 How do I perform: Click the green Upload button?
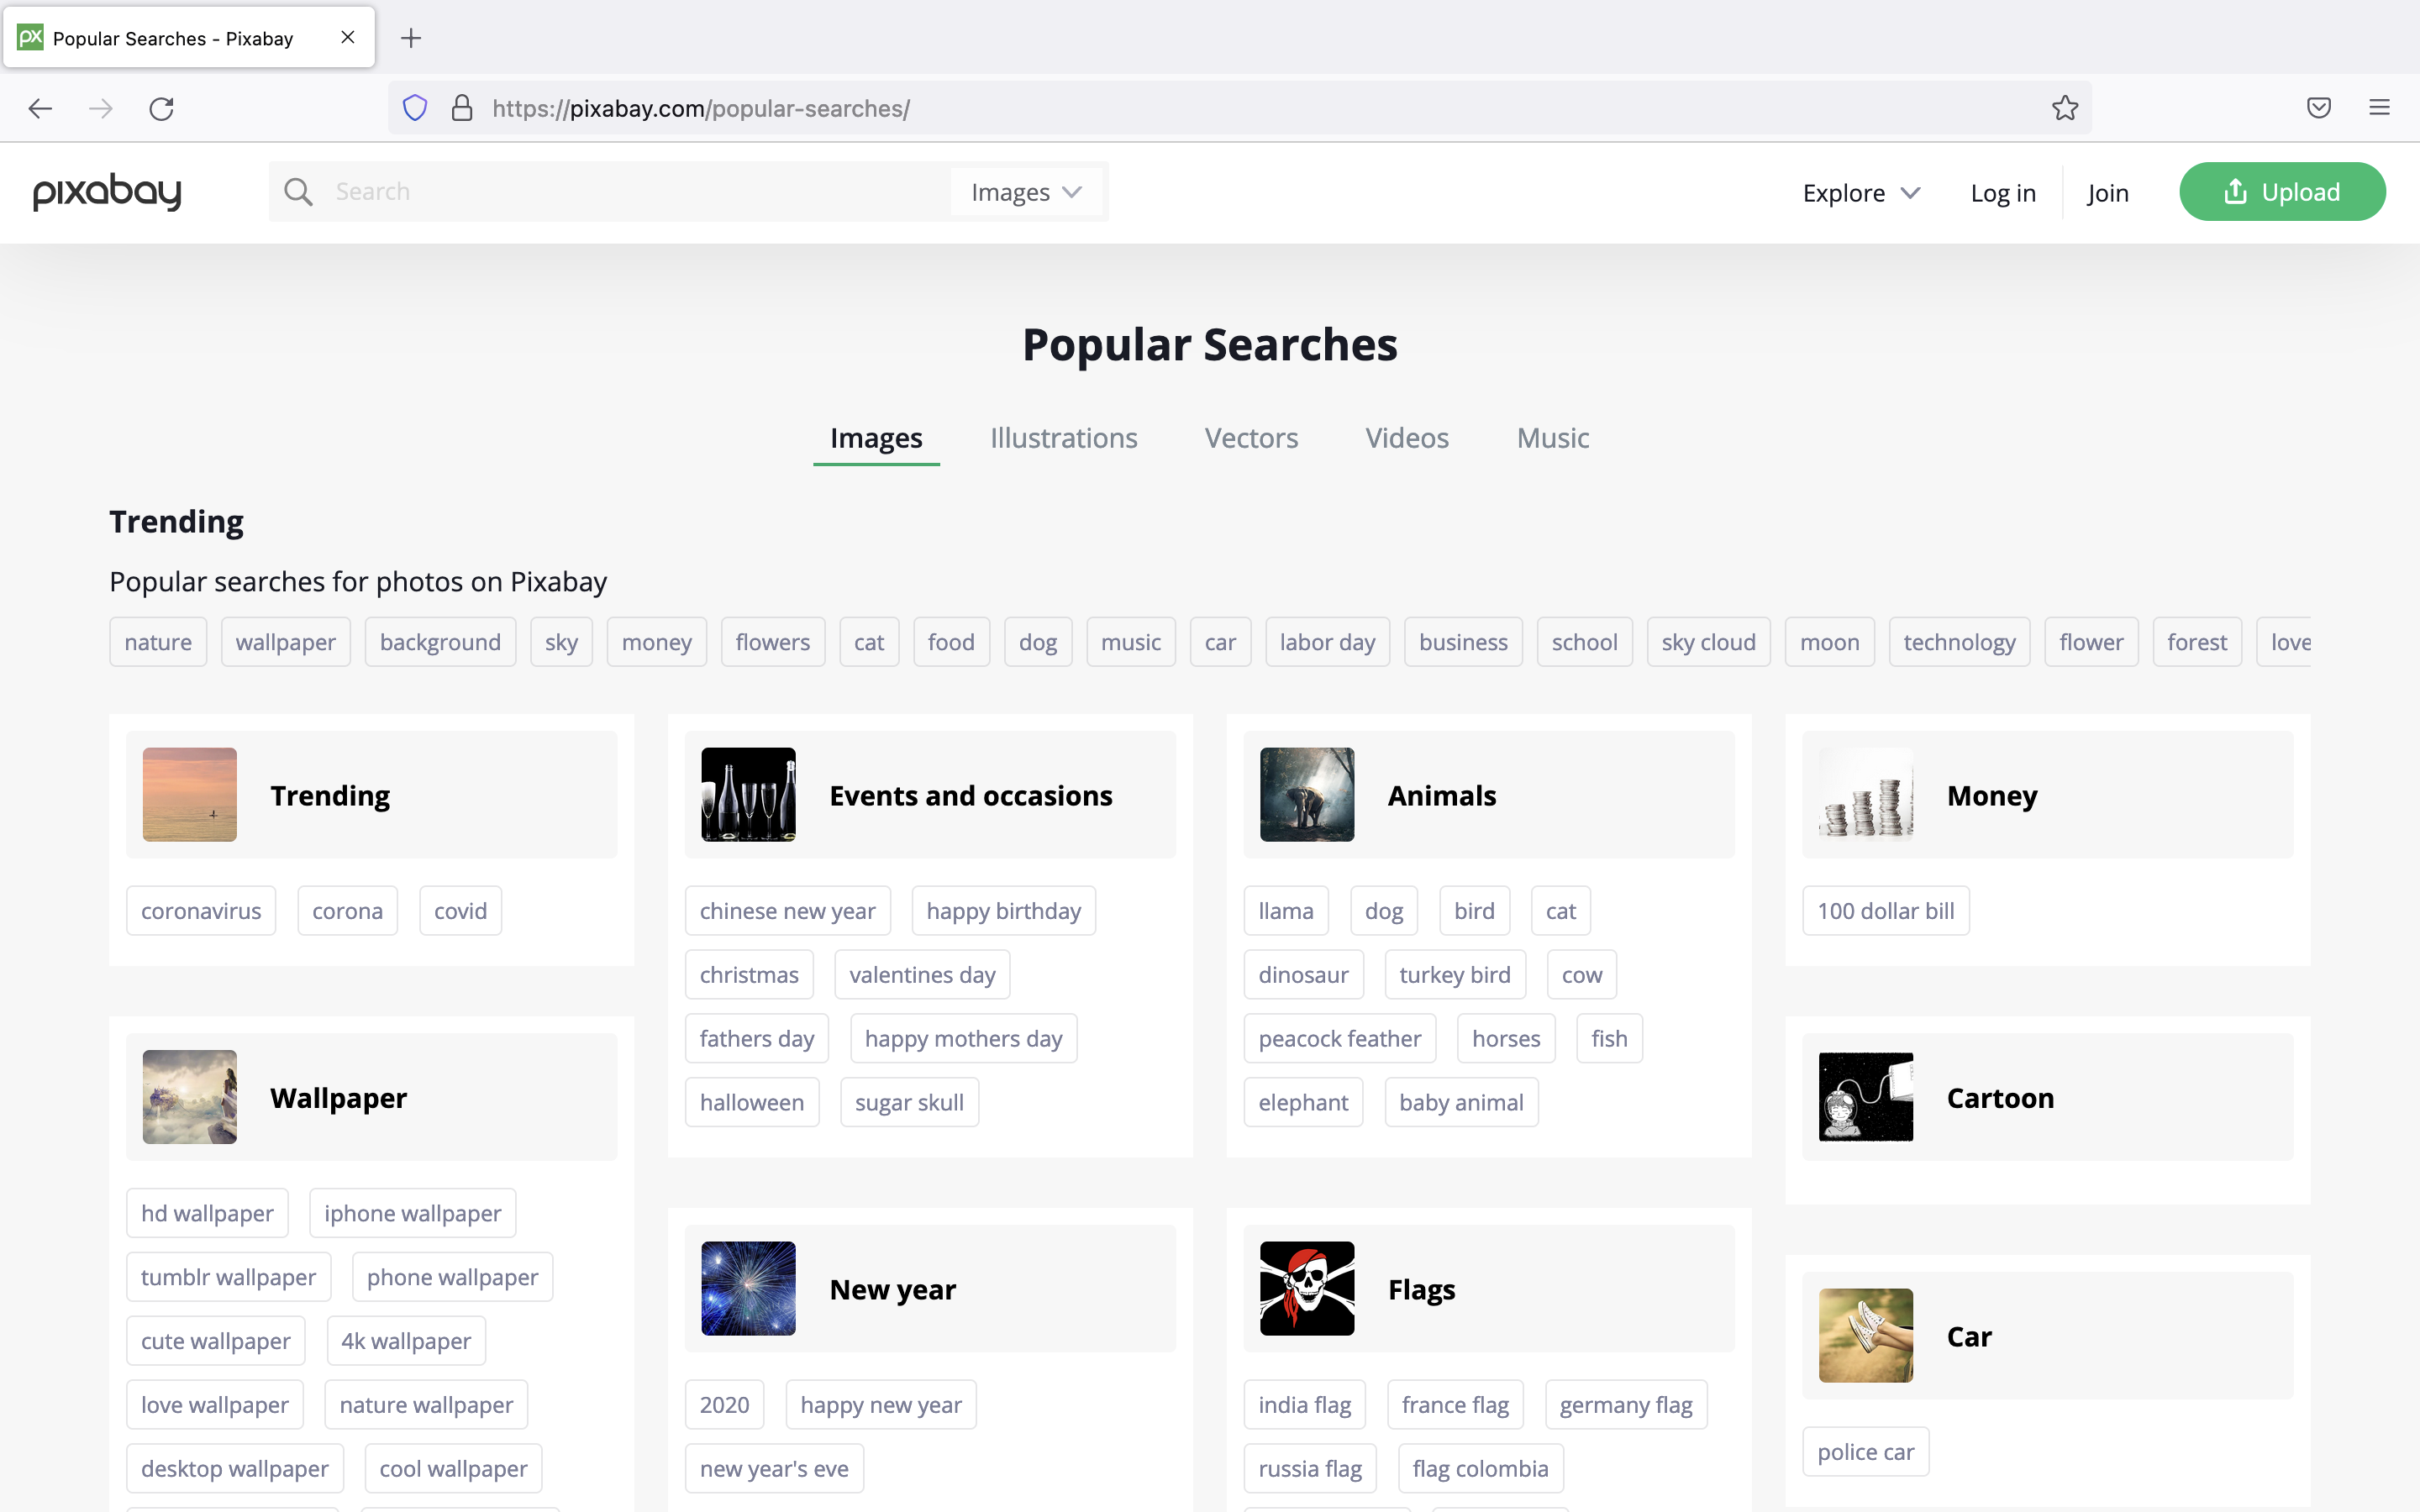coord(2282,191)
